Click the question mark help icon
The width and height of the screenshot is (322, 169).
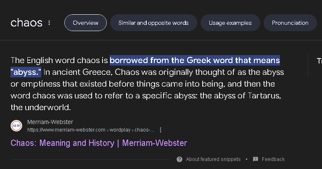[179, 159]
